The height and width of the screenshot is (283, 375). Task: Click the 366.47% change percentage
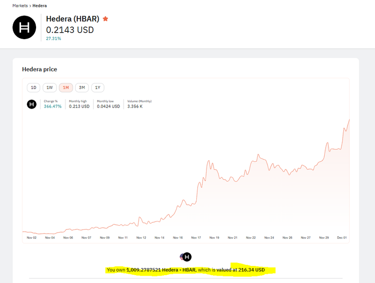click(53, 106)
